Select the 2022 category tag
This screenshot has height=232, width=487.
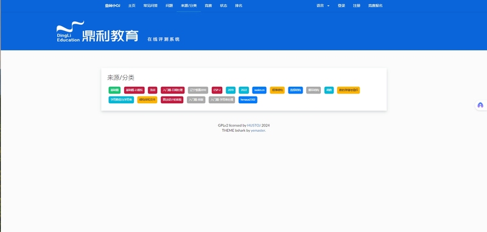click(x=244, y=90)
